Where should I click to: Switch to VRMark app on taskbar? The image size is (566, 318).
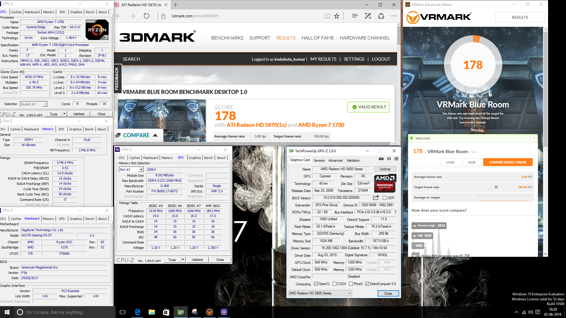209,312
